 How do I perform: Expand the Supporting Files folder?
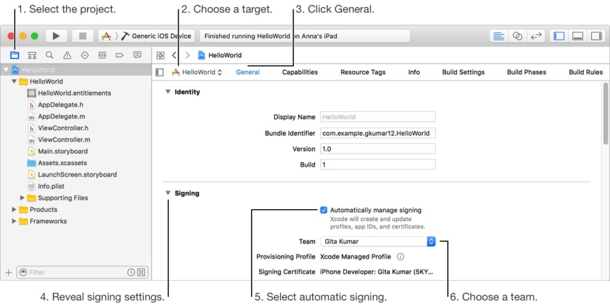click(22, 198)
